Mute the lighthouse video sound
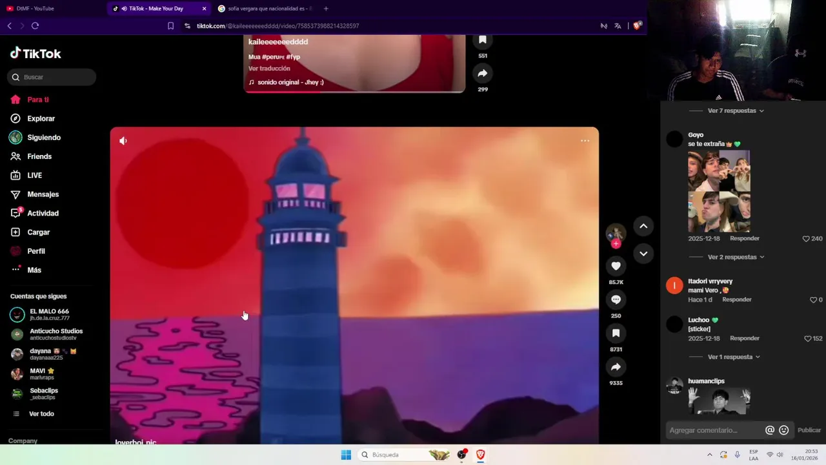The image size is (826, 465). (x=123, y=141)
